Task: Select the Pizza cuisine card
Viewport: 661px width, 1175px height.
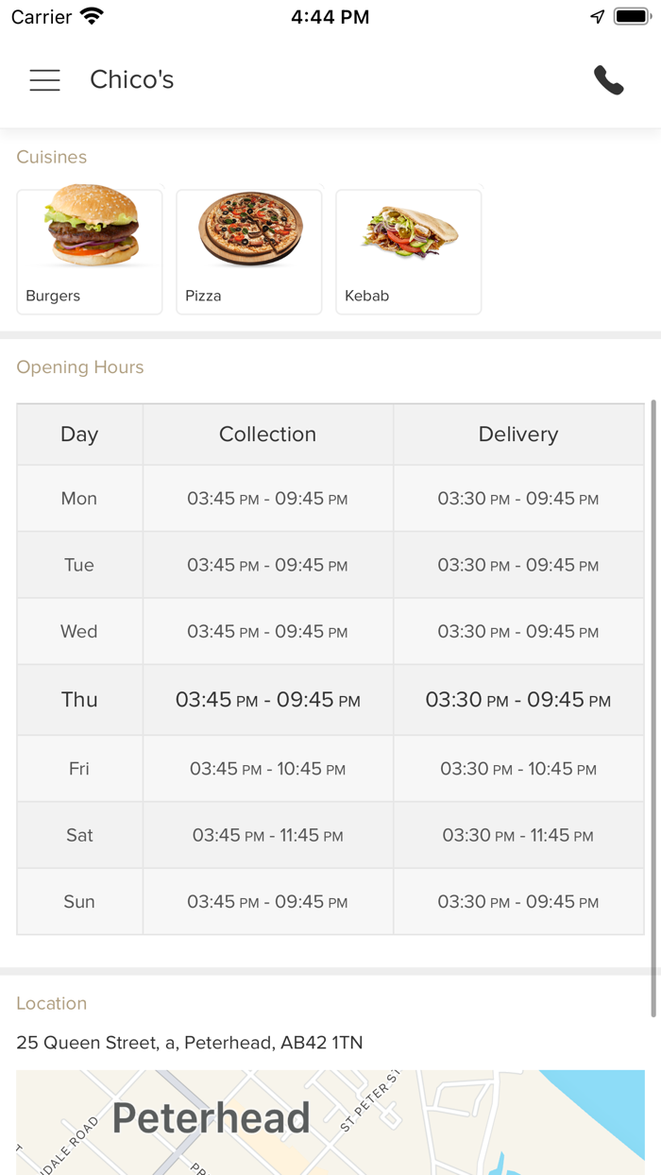Action: tap(249, 251)
